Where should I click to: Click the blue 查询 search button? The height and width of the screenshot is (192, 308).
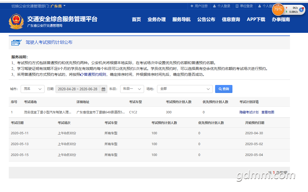pos(224,89)
